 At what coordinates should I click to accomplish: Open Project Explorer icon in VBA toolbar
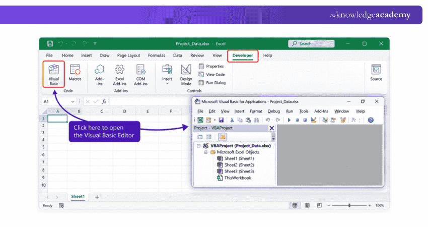coord(325,120)
